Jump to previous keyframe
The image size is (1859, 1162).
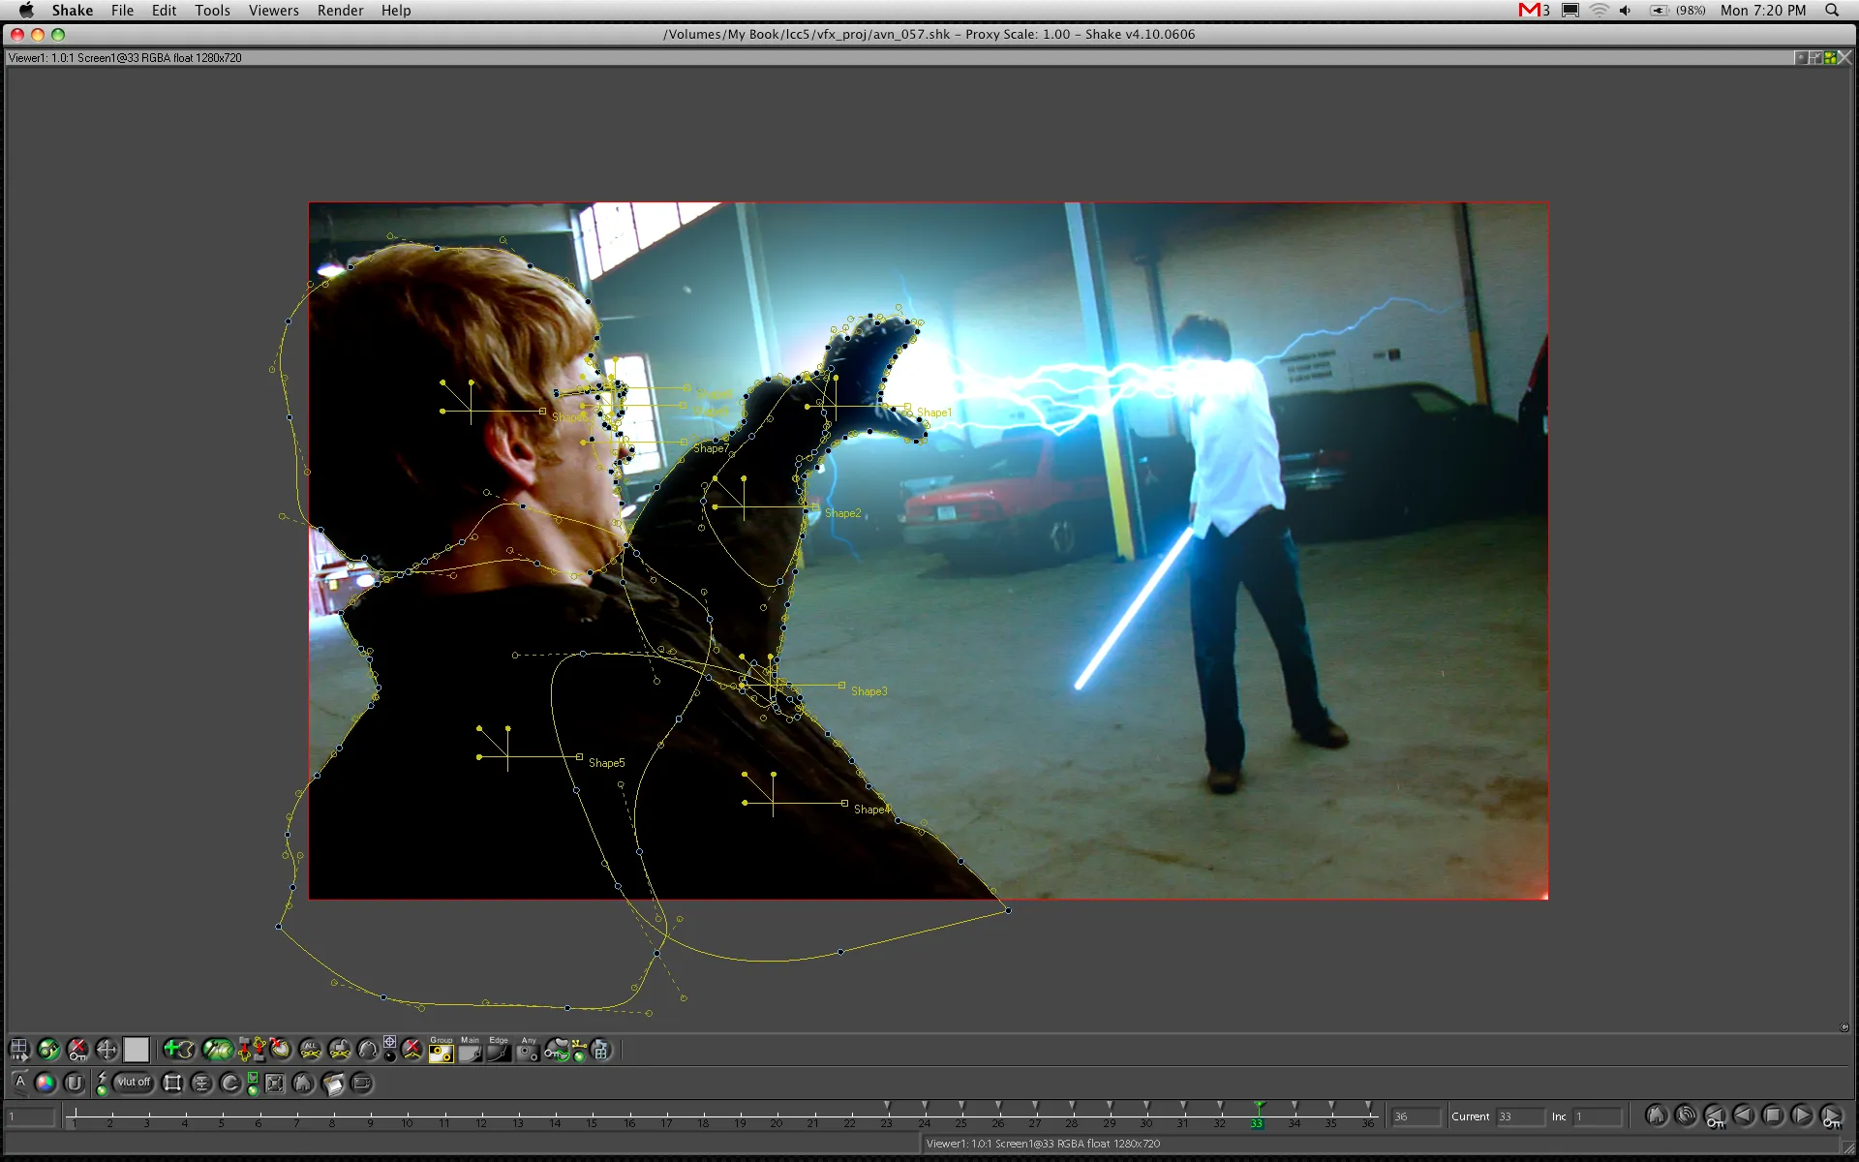(x=1715, y=1116)
